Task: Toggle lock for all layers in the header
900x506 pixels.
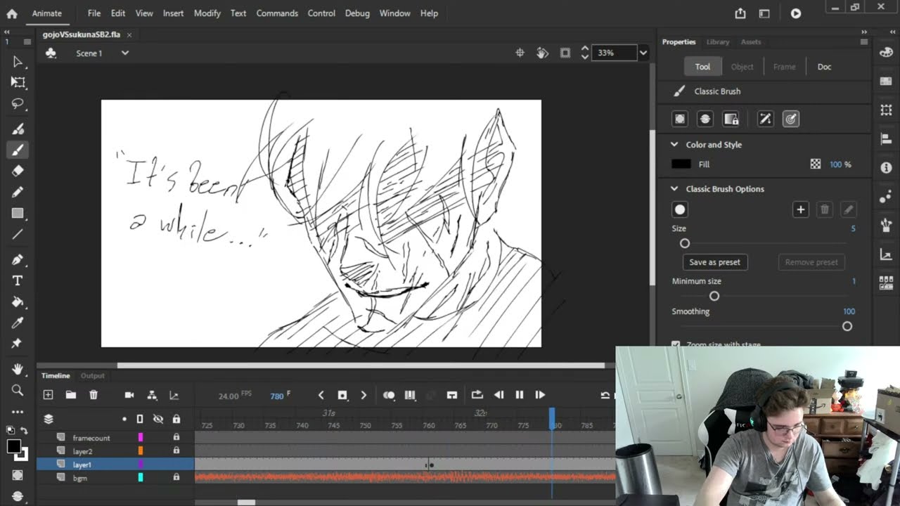Action: tap(176, 419)
